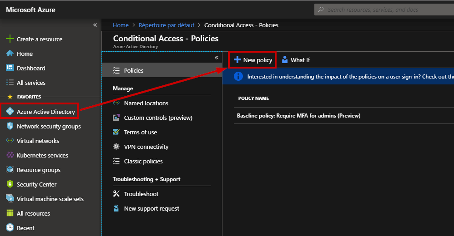
Task: Click the New policy button
Action: [253, 60]
